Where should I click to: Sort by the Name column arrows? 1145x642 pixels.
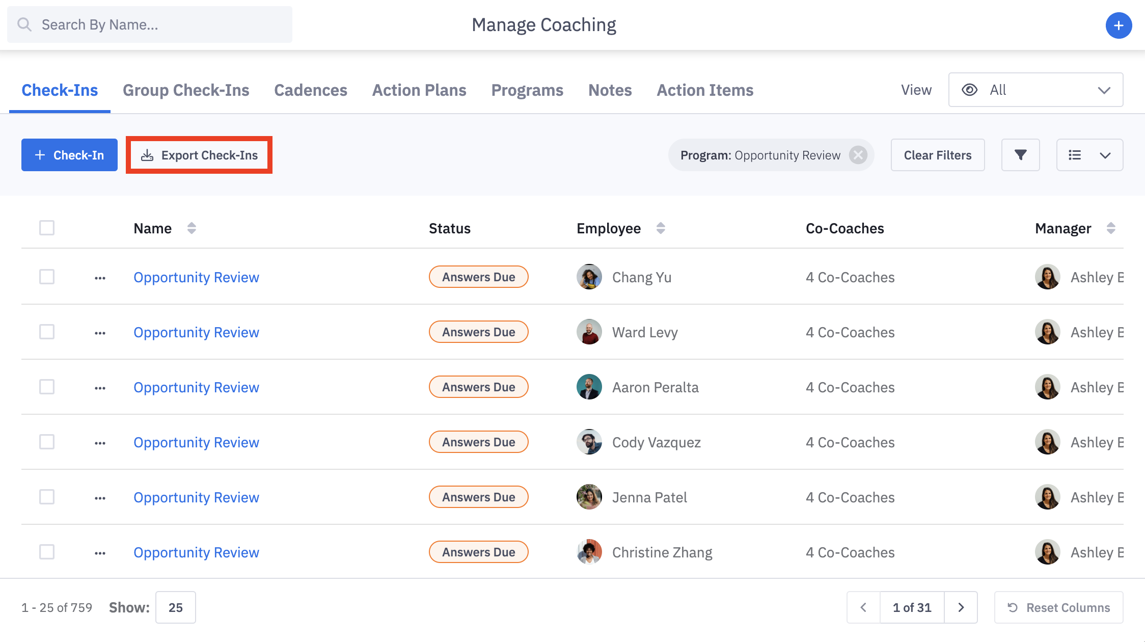192,228
